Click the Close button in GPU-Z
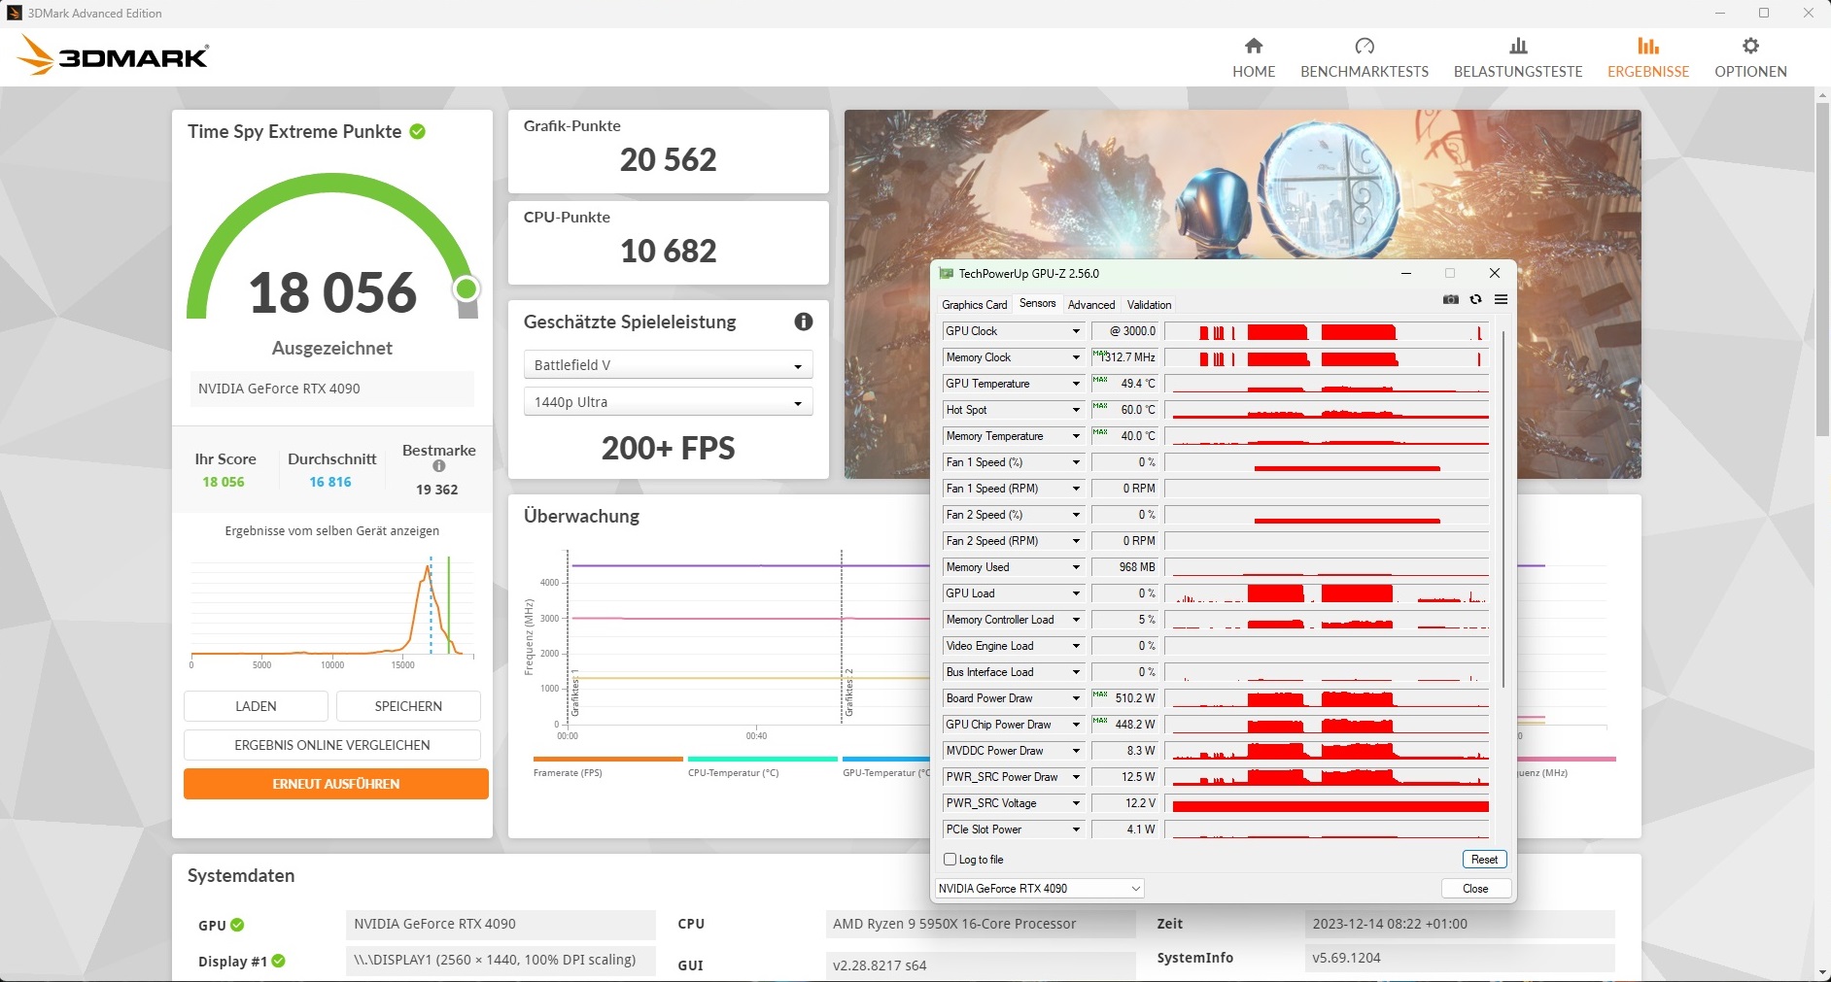The width and height of the screenshot is (1831, 982). [x=1475, y=889]
